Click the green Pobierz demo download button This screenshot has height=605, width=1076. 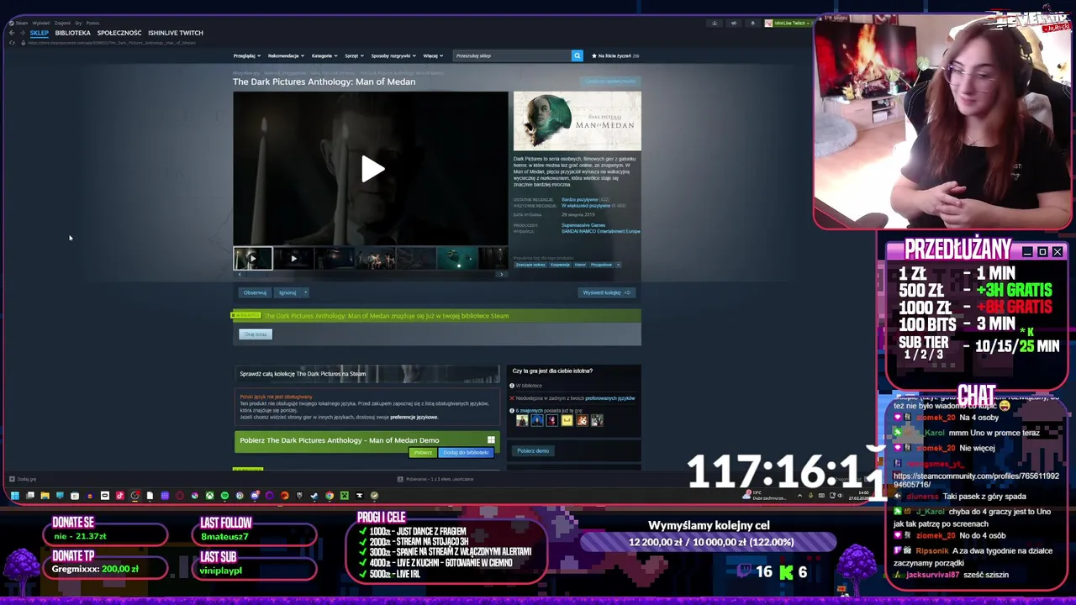[x=422, y=453]
